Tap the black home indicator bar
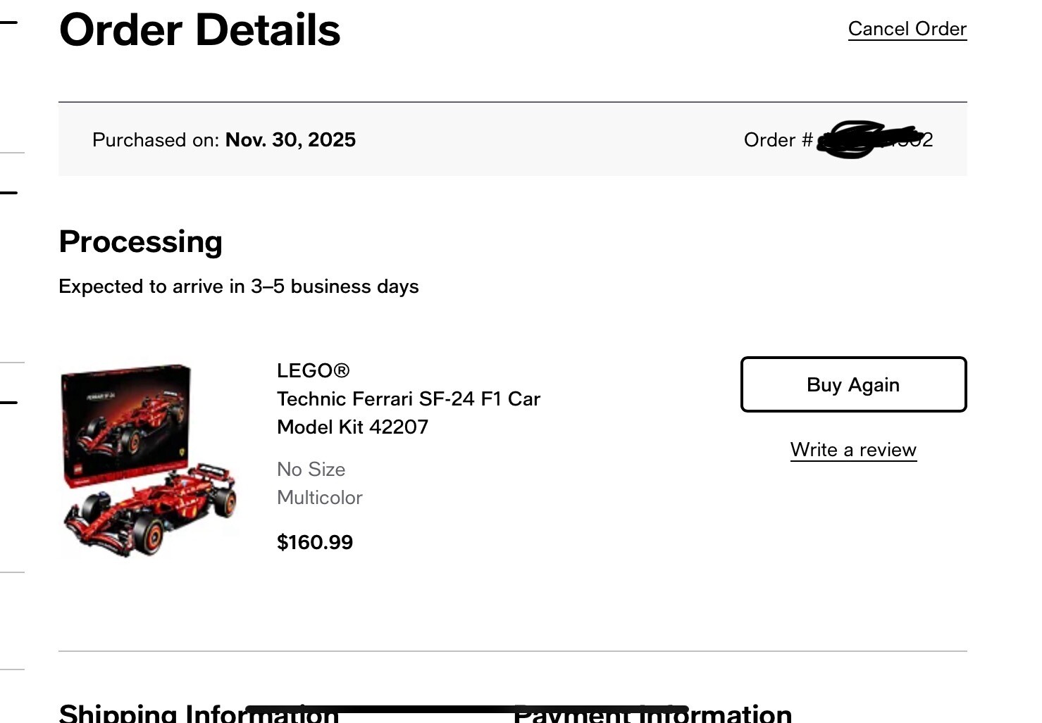The height and width of the screenshot is (723, 1042). (465, 709)
